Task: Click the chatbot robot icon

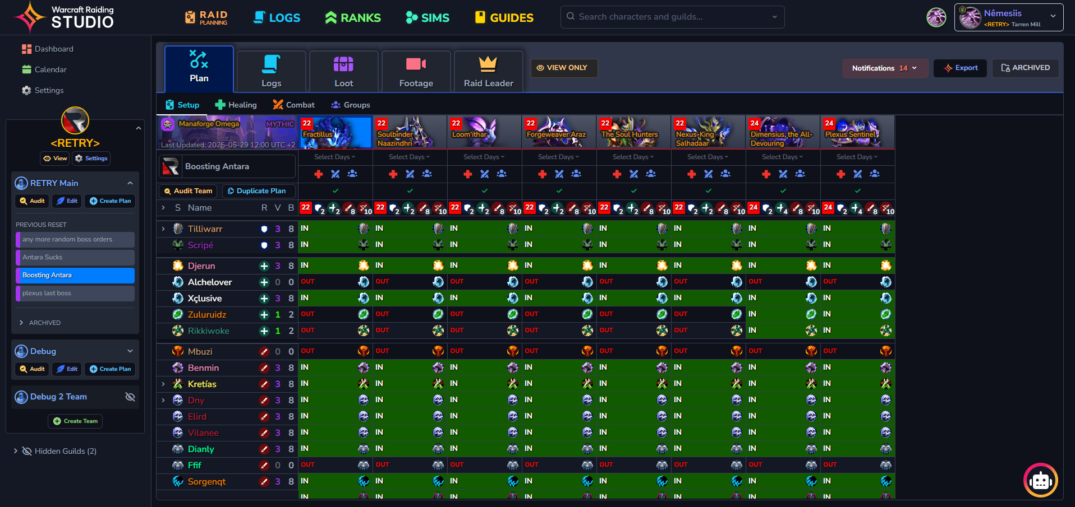Action: coord(1040,480)
